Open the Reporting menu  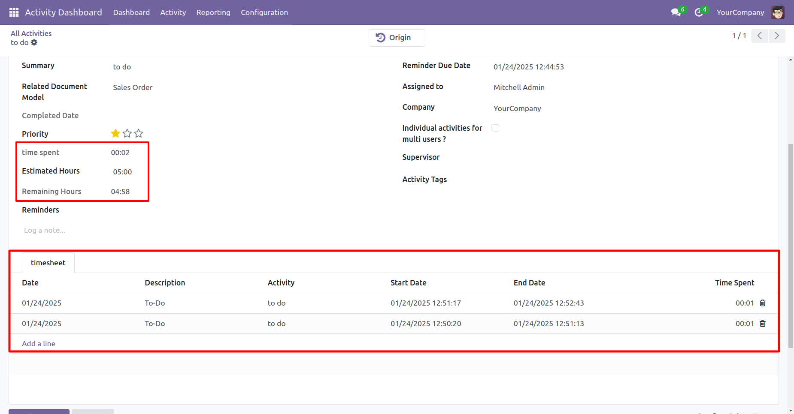213,12
